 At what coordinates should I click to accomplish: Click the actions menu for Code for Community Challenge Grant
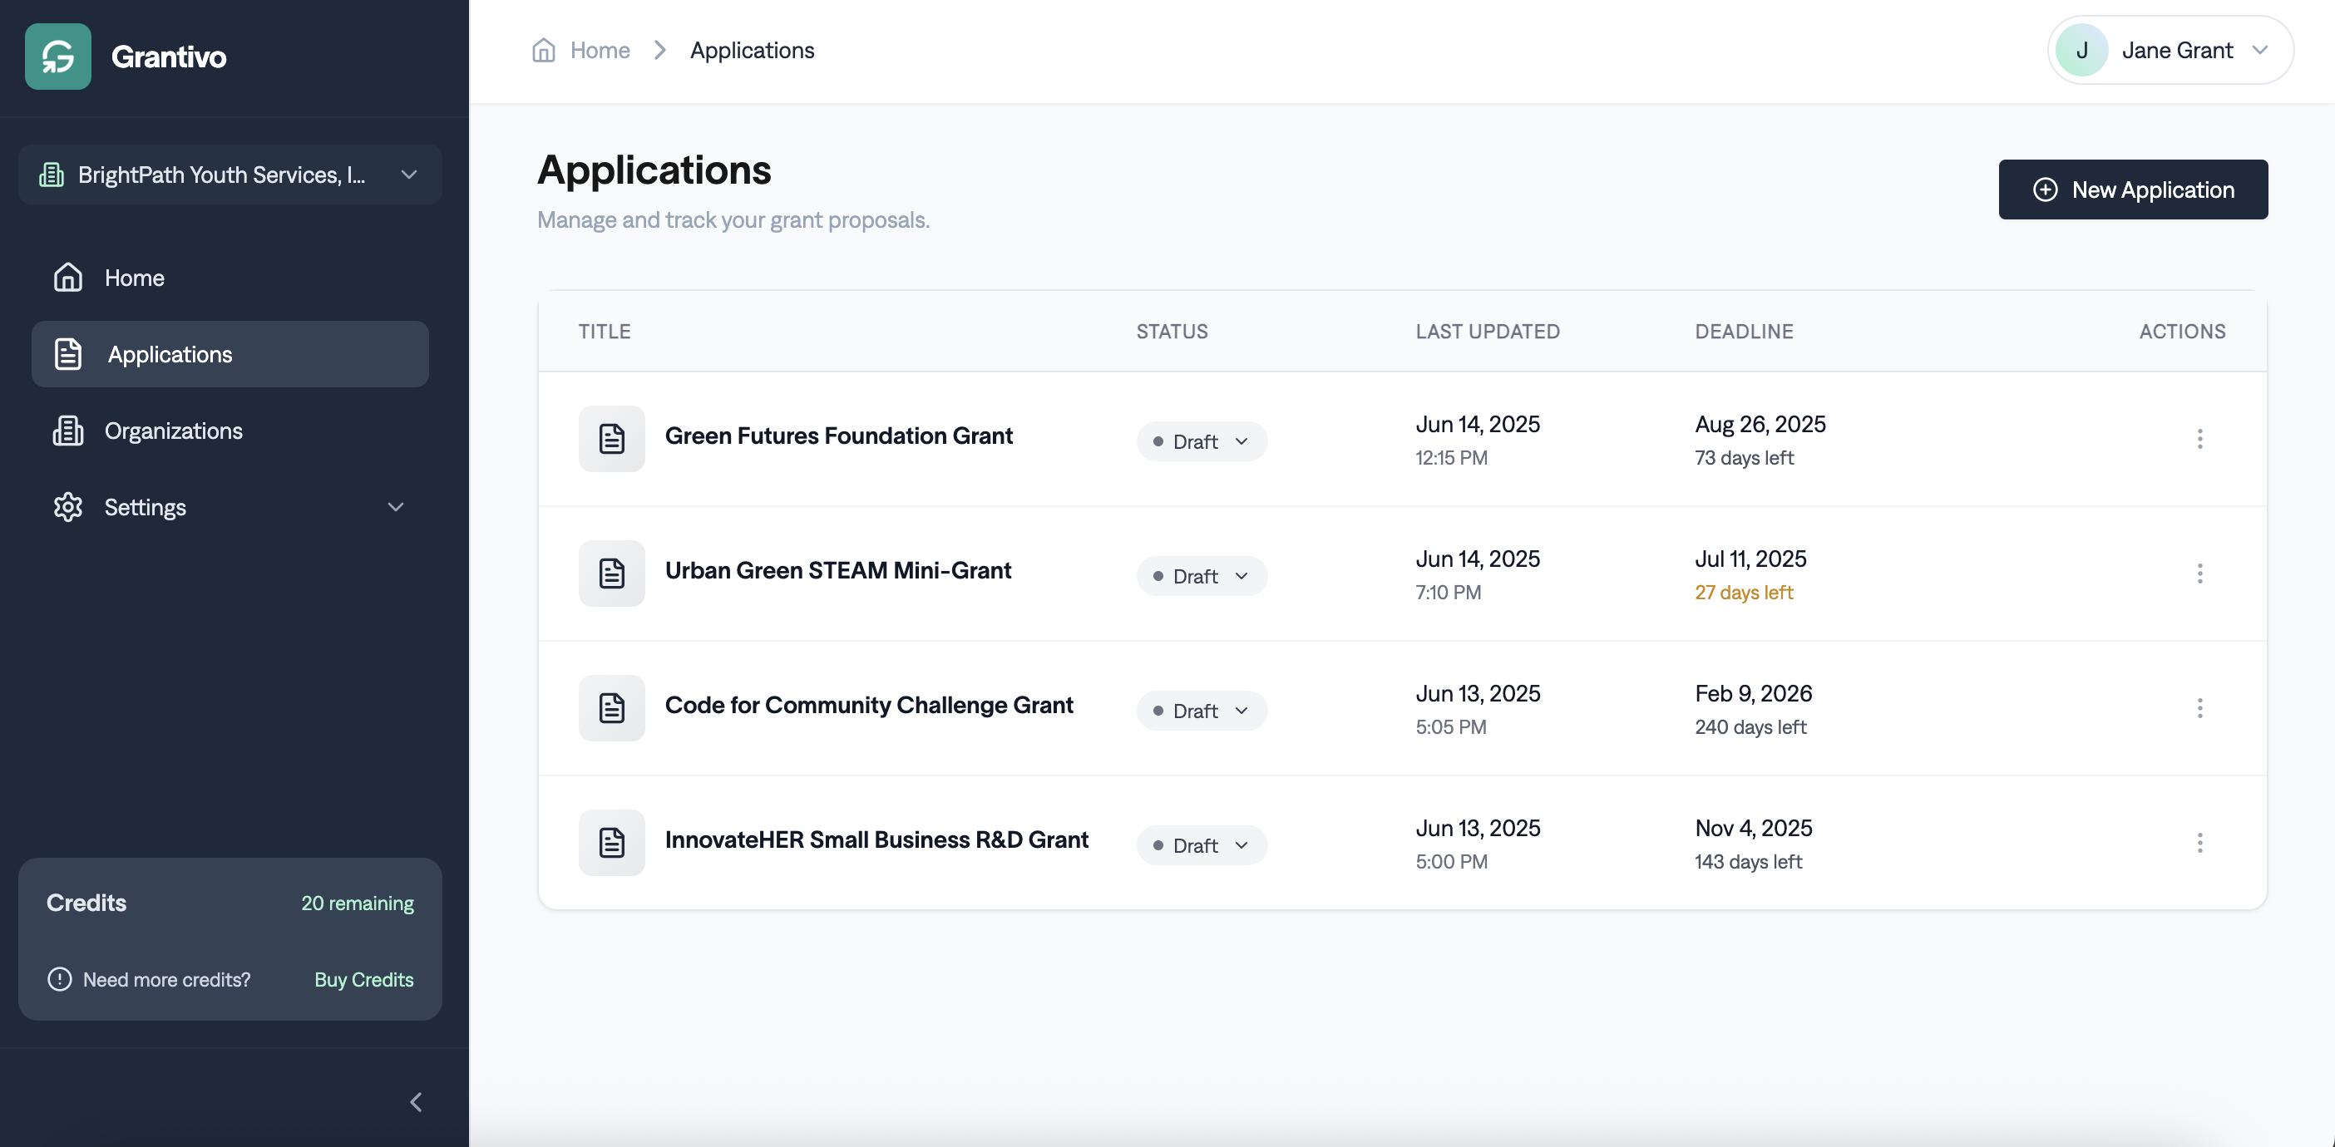point(2200,708)
